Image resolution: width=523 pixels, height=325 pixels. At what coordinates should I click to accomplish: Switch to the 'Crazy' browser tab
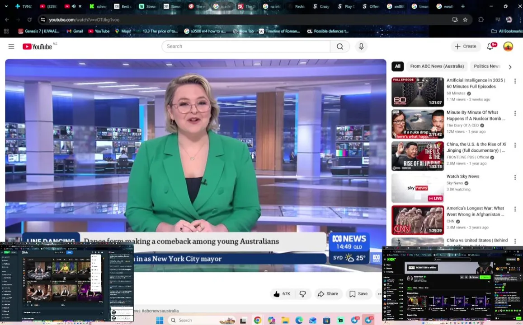[x=321, y=6]
